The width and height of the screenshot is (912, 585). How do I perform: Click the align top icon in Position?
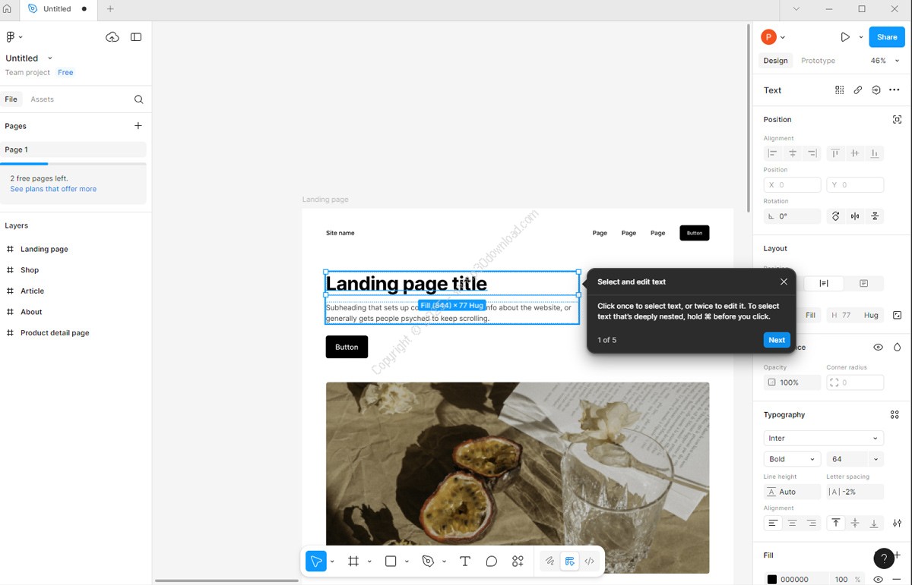tap(835, 153)
